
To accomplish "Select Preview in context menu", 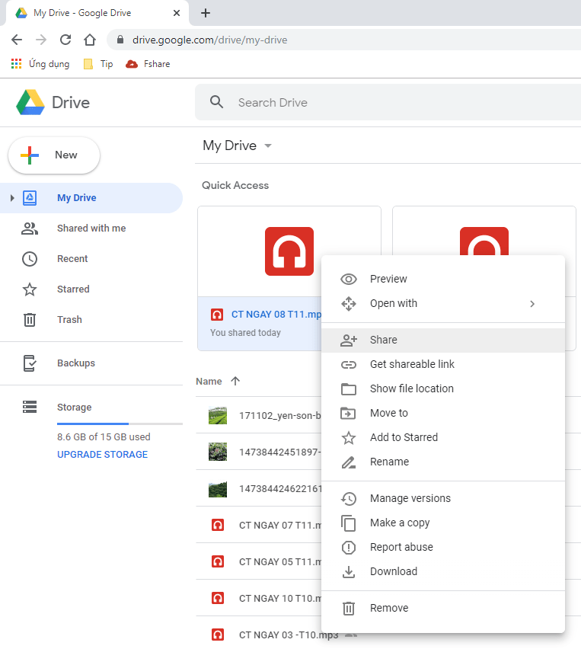I will click(443, 279).
